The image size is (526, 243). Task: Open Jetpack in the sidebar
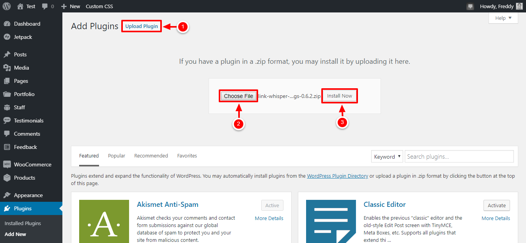pos(31,37)
